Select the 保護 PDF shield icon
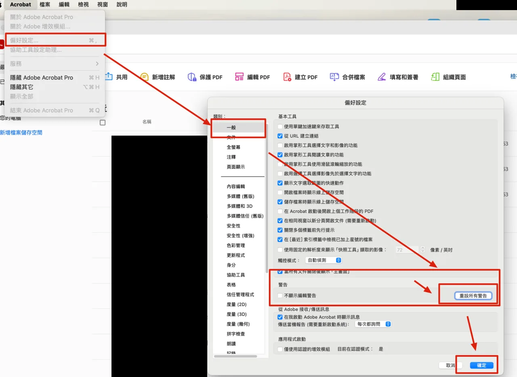 [x=192, y=77]
